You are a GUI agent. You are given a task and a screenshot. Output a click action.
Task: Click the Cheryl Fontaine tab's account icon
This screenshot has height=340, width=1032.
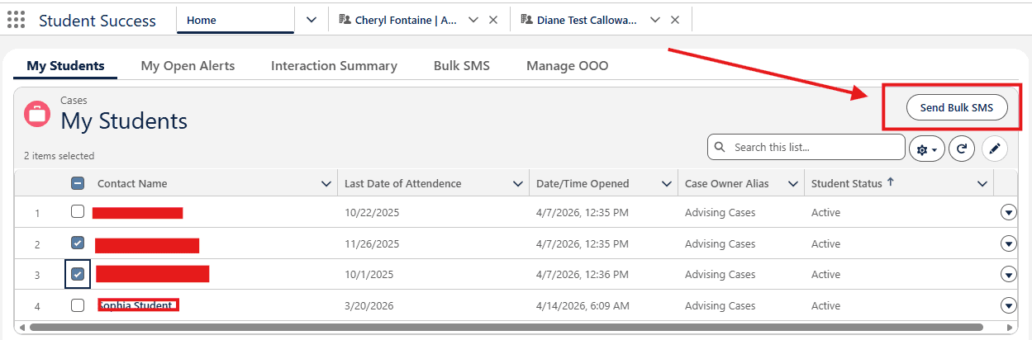tap(345, 20)
